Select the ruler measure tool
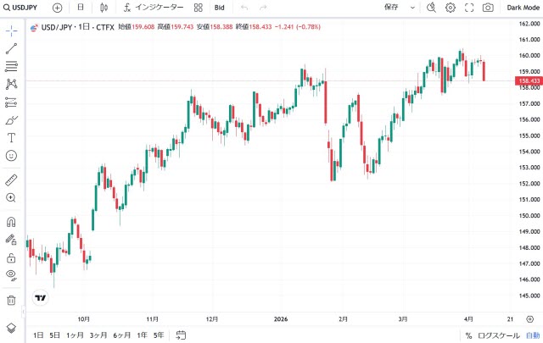This screenshot has width=543, height=343. pyautogui.click(x=12, y=180)
